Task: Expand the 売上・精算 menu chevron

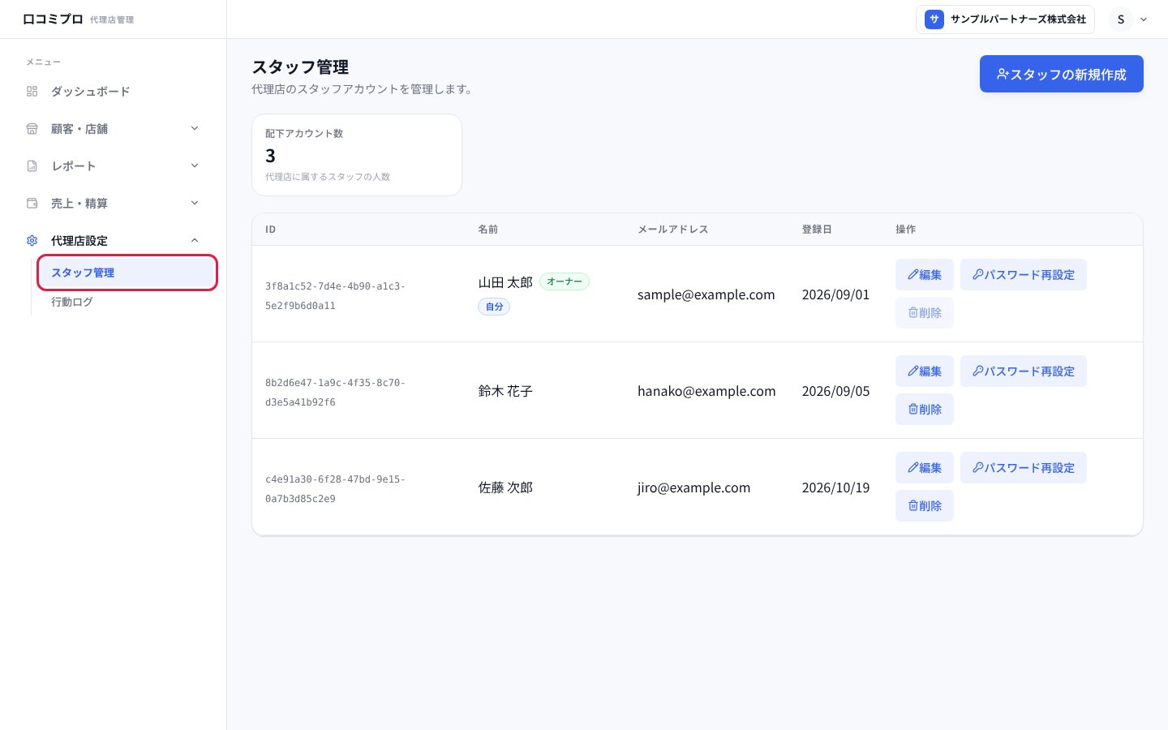Action: (x=195, y=203)
